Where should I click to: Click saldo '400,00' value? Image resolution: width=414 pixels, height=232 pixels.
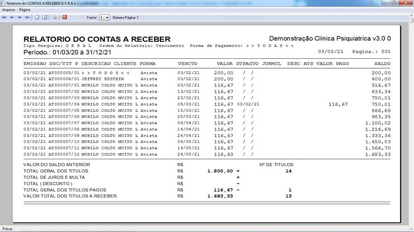(381, 79)
